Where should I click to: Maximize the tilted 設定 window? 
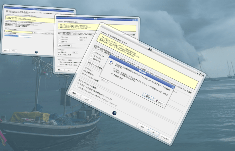click(200, 74)
